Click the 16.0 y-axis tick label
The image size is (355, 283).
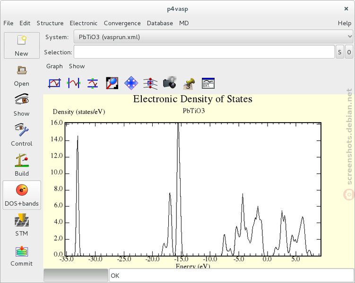[x=57, y=123]
